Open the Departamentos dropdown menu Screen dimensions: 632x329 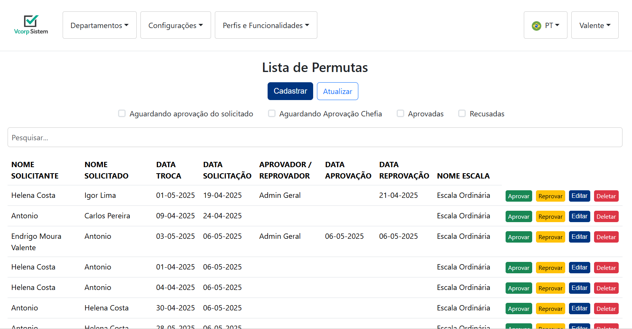point(99,25)
